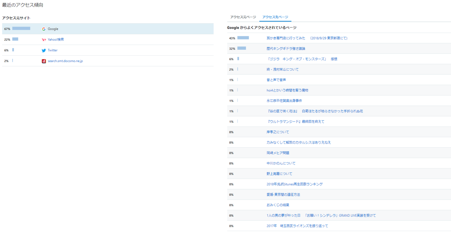
Task: Click the Yahoo! search logo icon
Action: 44,40
